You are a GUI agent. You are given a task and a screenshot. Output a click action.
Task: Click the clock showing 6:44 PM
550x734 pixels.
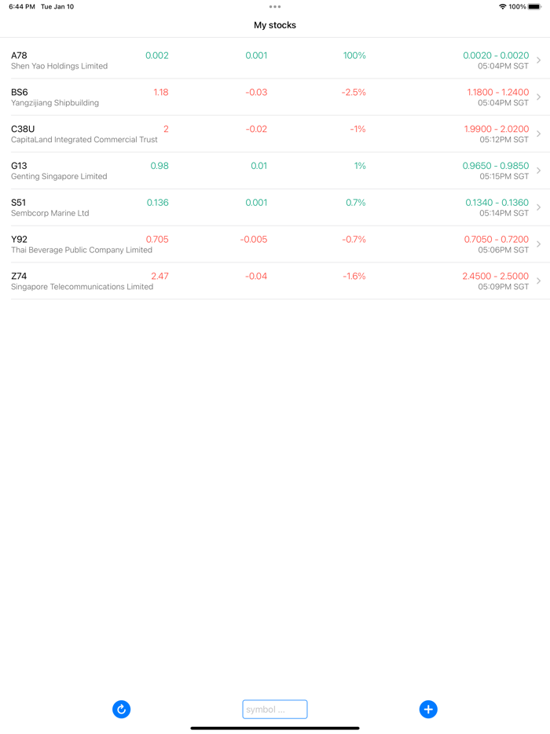[x=17, y=6]
